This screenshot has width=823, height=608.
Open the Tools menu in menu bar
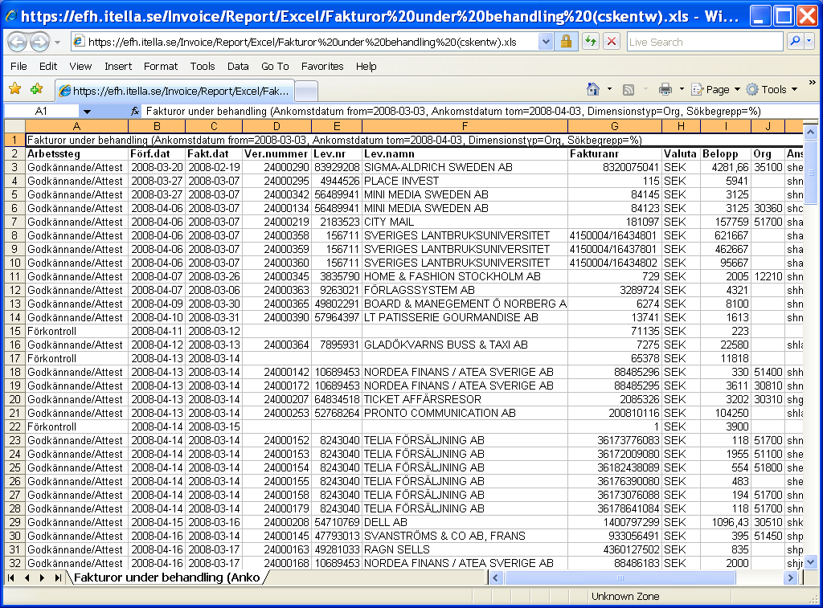tap(203, 66)
